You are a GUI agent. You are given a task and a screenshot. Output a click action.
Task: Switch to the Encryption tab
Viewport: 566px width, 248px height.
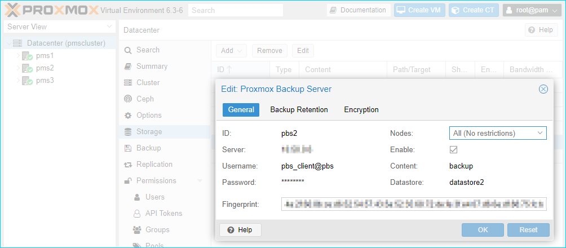[361, 110]
